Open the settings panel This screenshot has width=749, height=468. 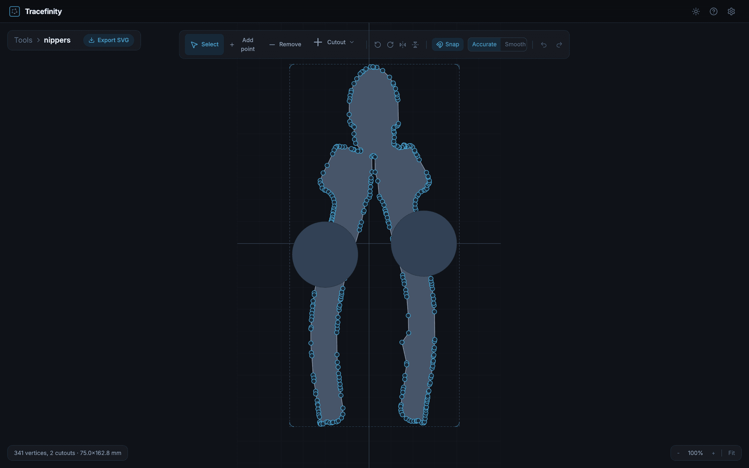click(x=731, y=11)
